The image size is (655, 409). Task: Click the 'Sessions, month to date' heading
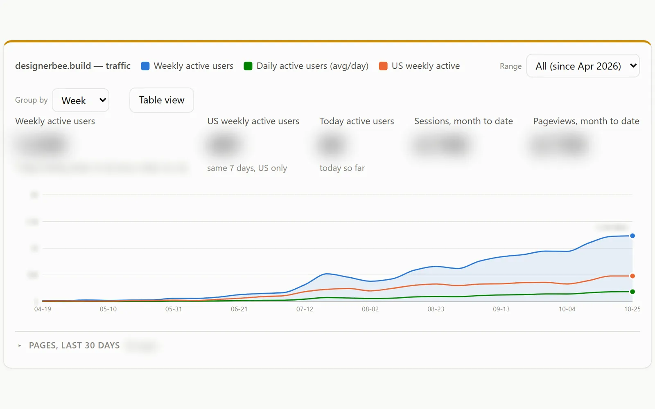pos(463,121)
